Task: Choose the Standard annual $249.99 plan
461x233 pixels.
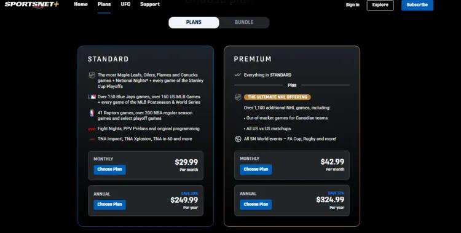Action: coord(109,205)
